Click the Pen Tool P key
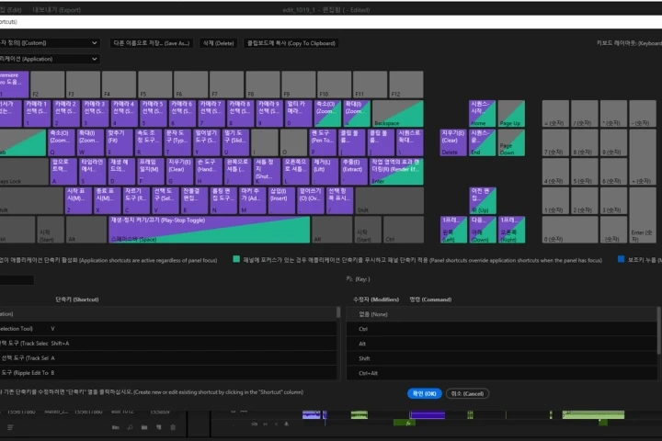662x441 pixels. [323, 142]
